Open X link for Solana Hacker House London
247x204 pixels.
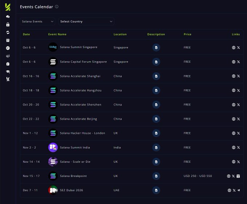239,133
